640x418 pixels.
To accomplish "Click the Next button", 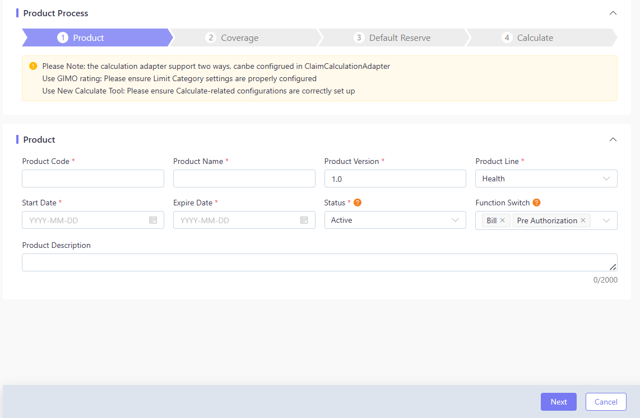I will 558,402.
